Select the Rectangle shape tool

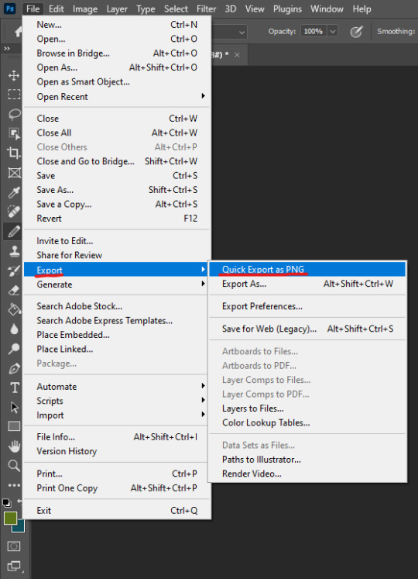coord(14,426)
